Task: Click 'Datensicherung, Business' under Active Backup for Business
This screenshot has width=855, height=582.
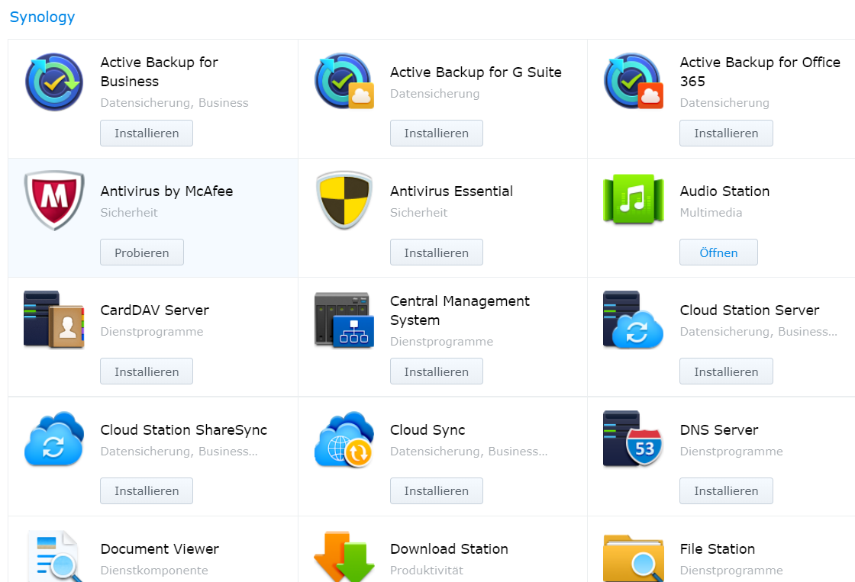Action: click(x=174, y=102)
